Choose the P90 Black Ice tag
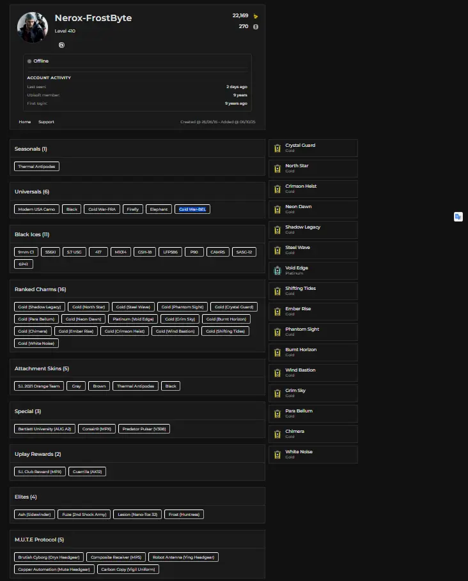This screenshot has height=581, width=468. [x=192, y=252]
